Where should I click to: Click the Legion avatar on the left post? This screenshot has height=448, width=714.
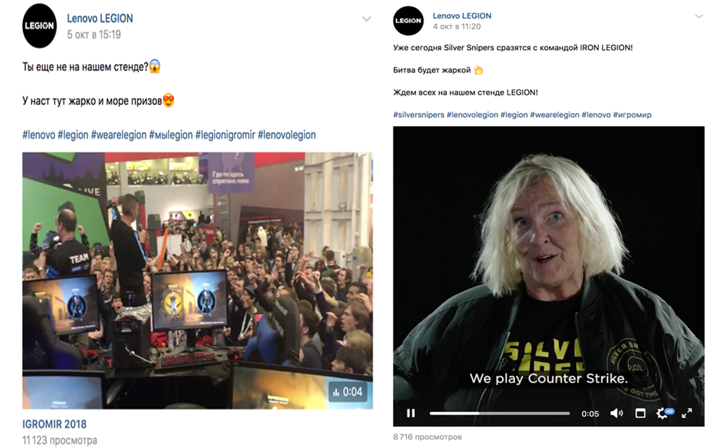[x=39, y=26]
